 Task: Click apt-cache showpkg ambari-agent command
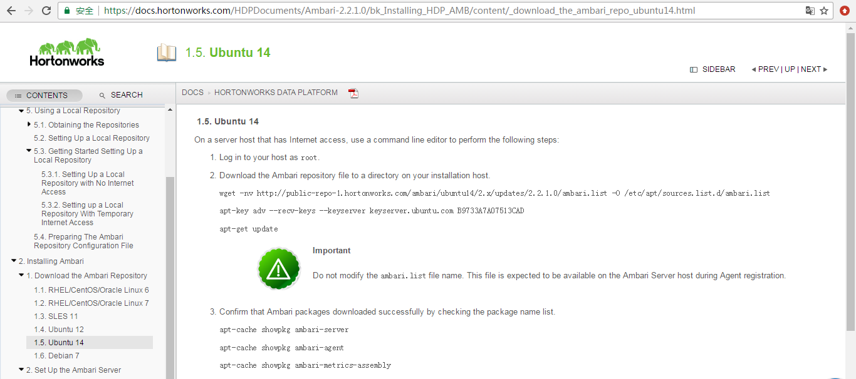(281, 348)
